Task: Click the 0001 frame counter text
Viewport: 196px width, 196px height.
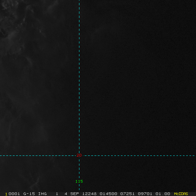Action: 14,194
